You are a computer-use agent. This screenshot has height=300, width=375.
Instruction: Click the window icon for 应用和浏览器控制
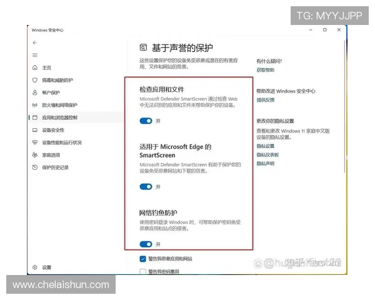35,117
